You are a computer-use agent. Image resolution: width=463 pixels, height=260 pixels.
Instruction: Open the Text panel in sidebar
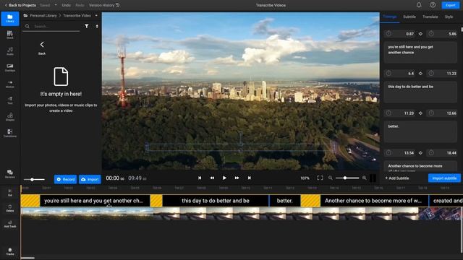pyautogui.click(x=10, y=100)
